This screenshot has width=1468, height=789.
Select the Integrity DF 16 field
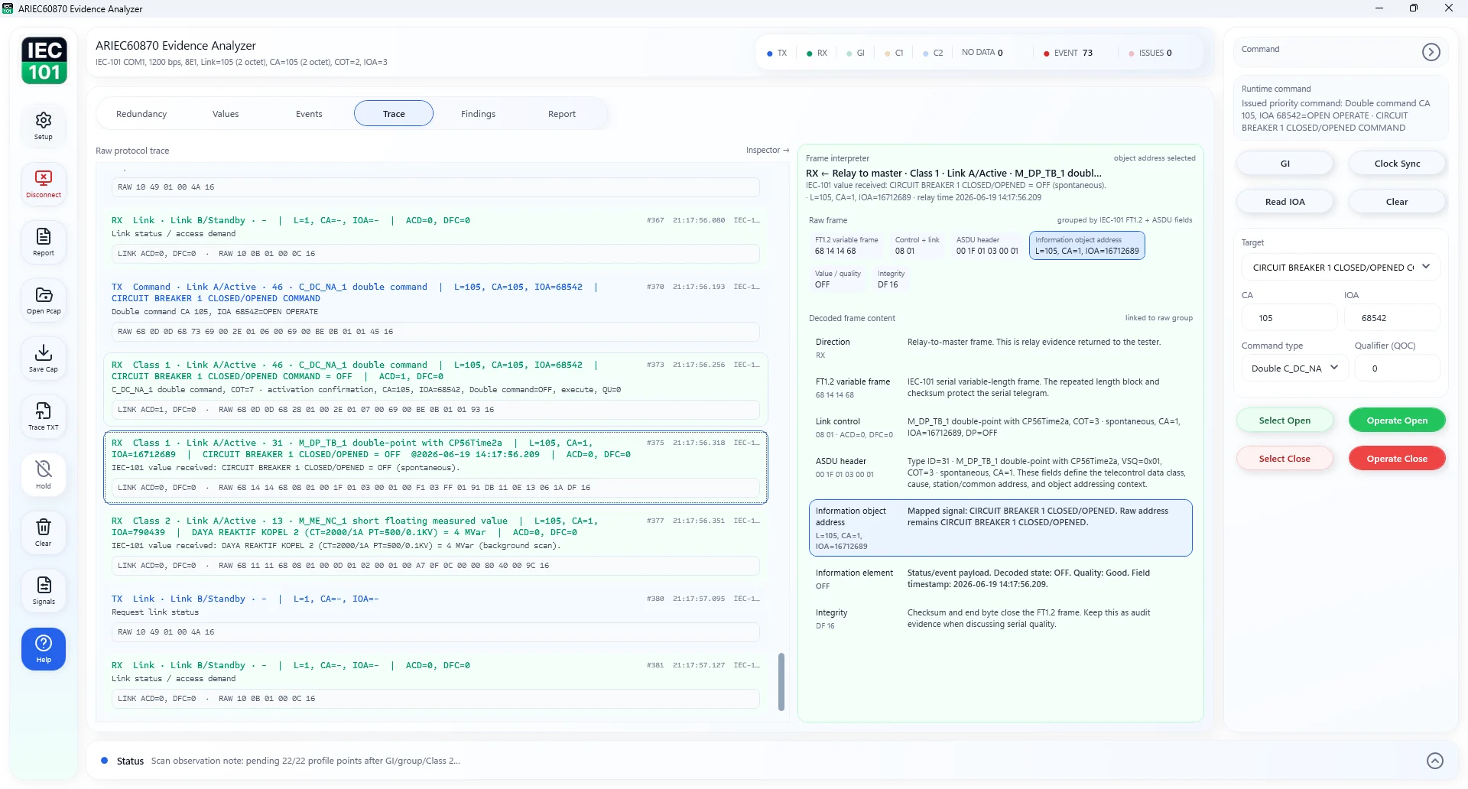892,279
